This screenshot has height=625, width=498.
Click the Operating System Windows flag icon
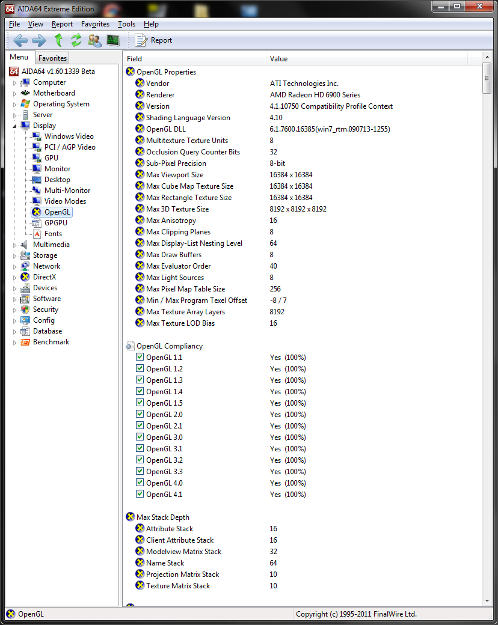(x=25, y=104)
